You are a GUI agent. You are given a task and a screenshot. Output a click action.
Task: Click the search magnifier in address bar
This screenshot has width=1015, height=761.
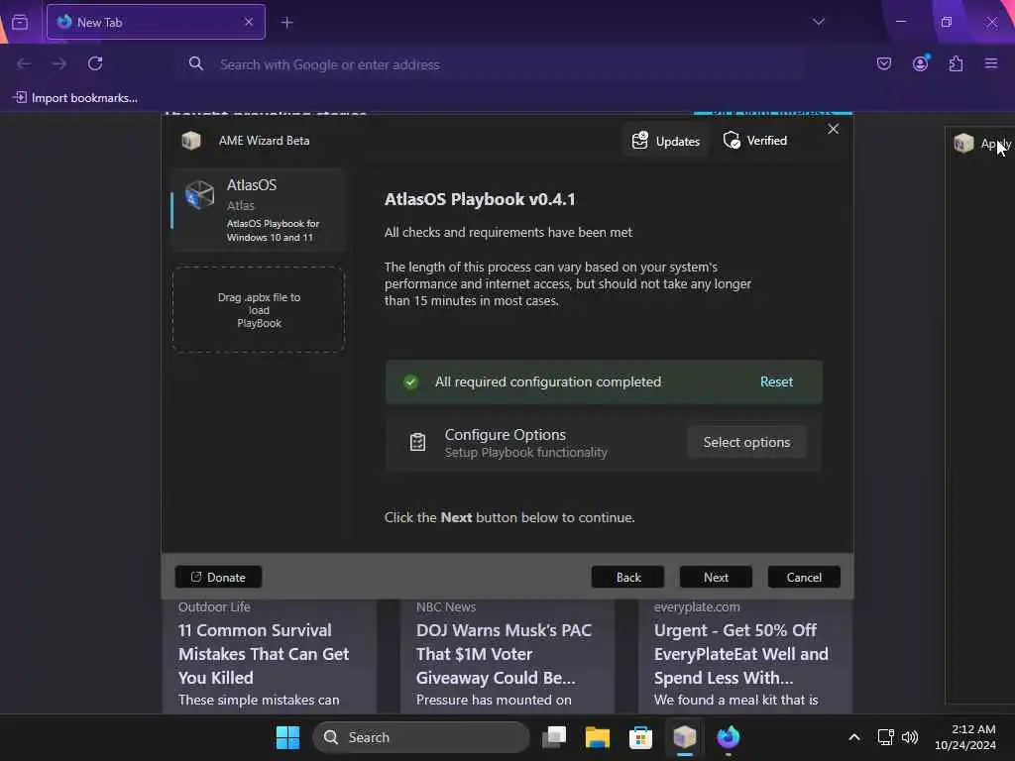[195, 63]
